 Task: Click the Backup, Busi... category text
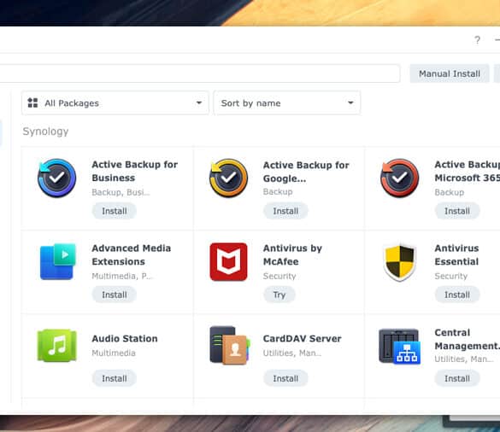(x=121, y=192)
